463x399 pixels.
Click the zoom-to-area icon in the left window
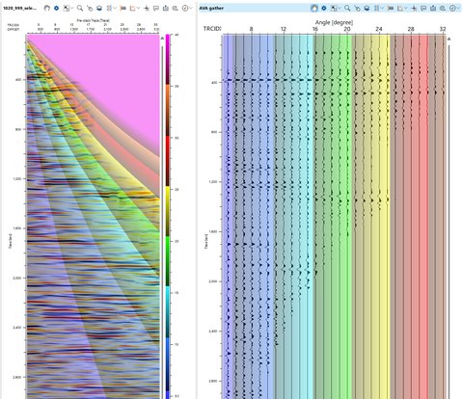click(x=176, y=9)
